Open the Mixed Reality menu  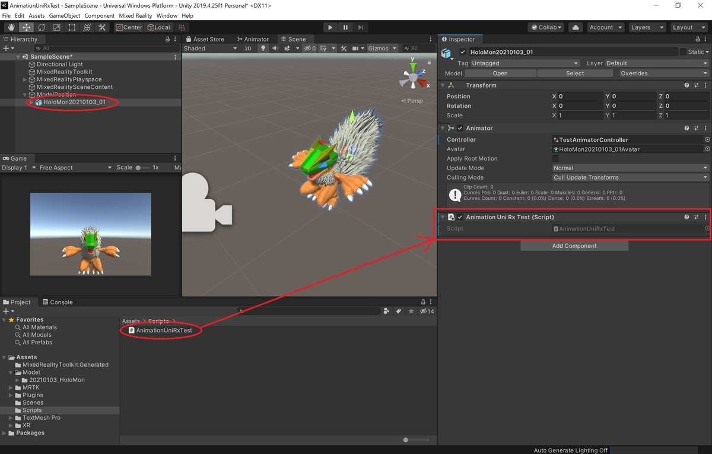coord(135,15)
